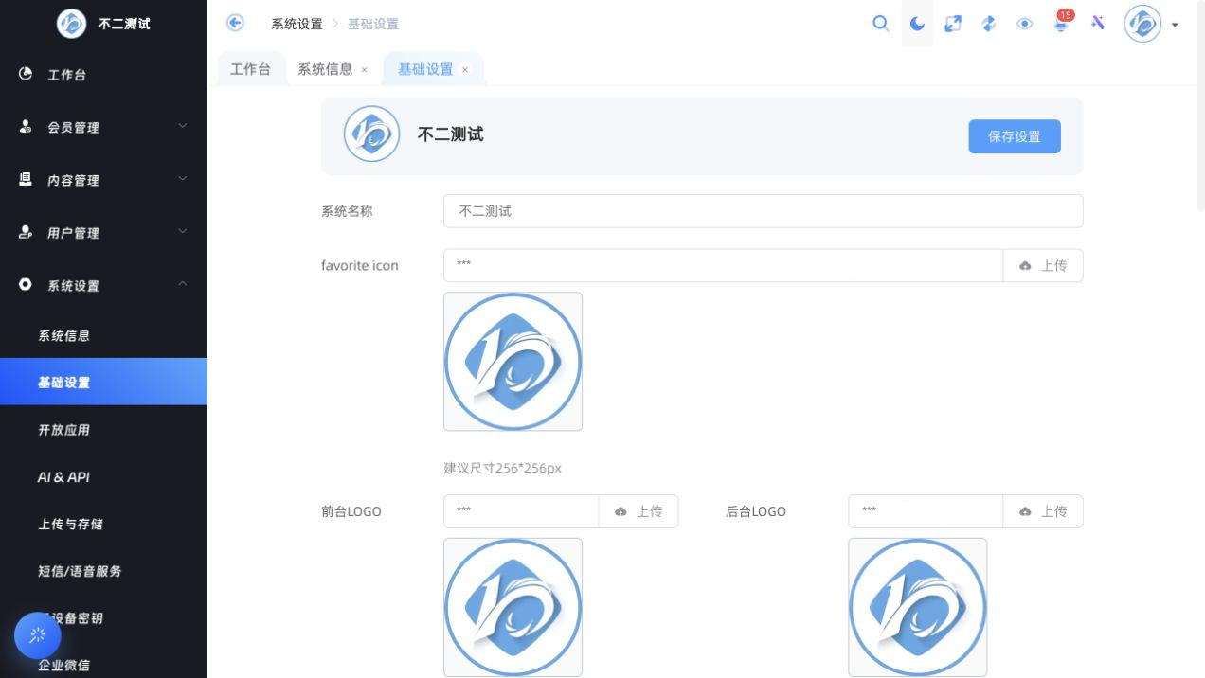Click the eye preview icon in header
Image resolution: width=1205 pixels, height=678 pixels.
[1024, 24]
